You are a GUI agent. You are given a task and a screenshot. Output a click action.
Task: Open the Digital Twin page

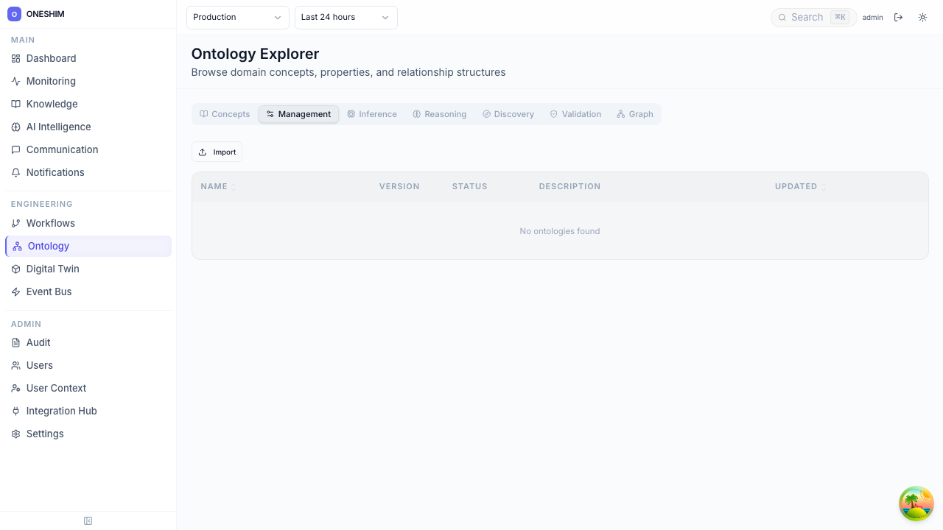coord(52,269)
